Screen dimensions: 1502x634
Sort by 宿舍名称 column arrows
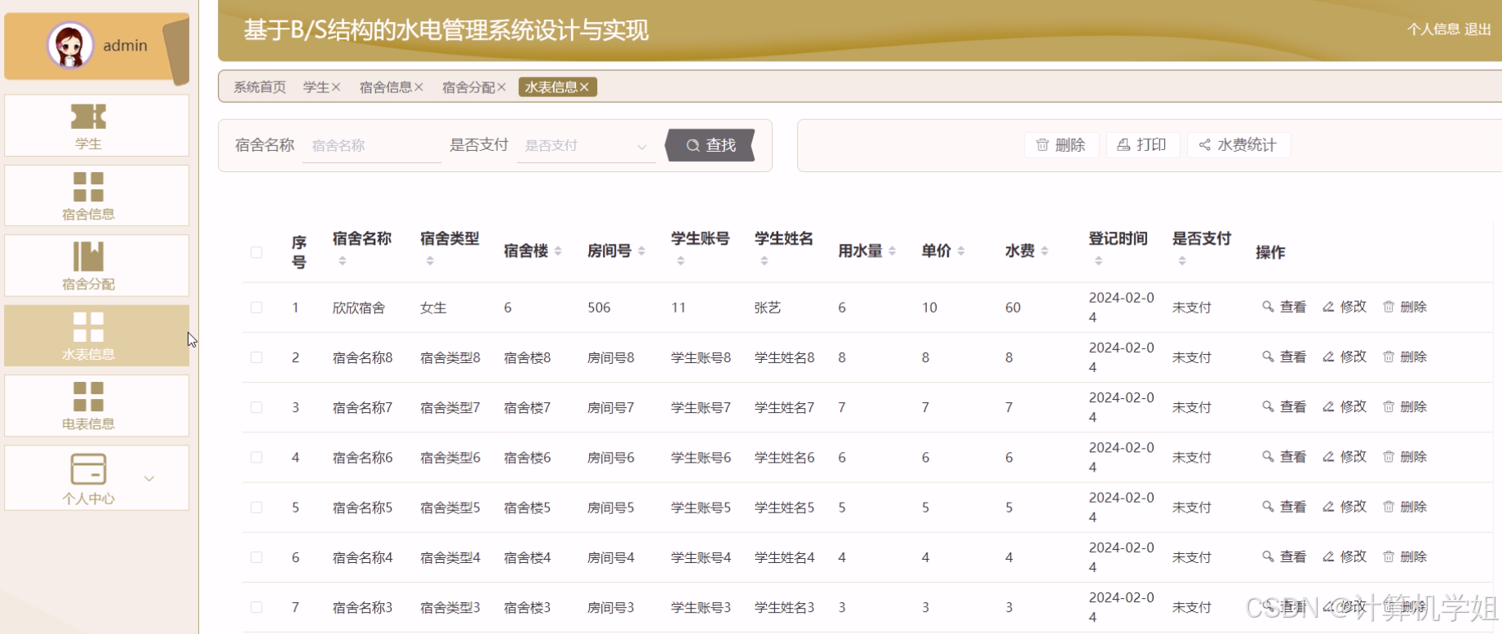click(x=343, y=261)
